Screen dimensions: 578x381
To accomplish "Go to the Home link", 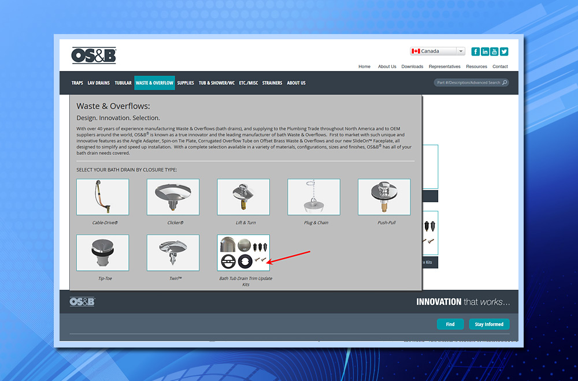I will pos(364,66).
